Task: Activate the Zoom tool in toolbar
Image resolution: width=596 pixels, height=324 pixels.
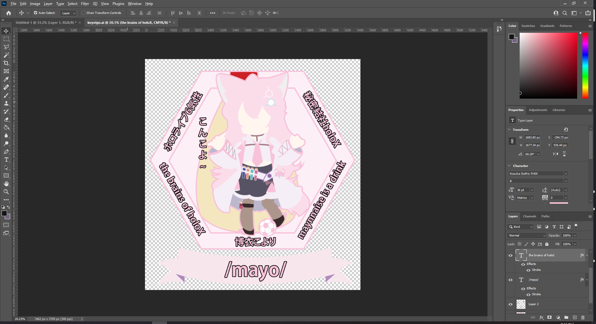Action: click(x=6, y=192)
